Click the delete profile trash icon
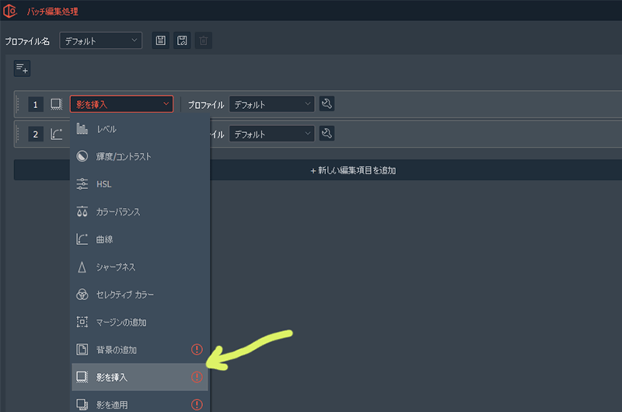This screenshot has width=622, height=412. pyautogui.click(x=203, y=40)
